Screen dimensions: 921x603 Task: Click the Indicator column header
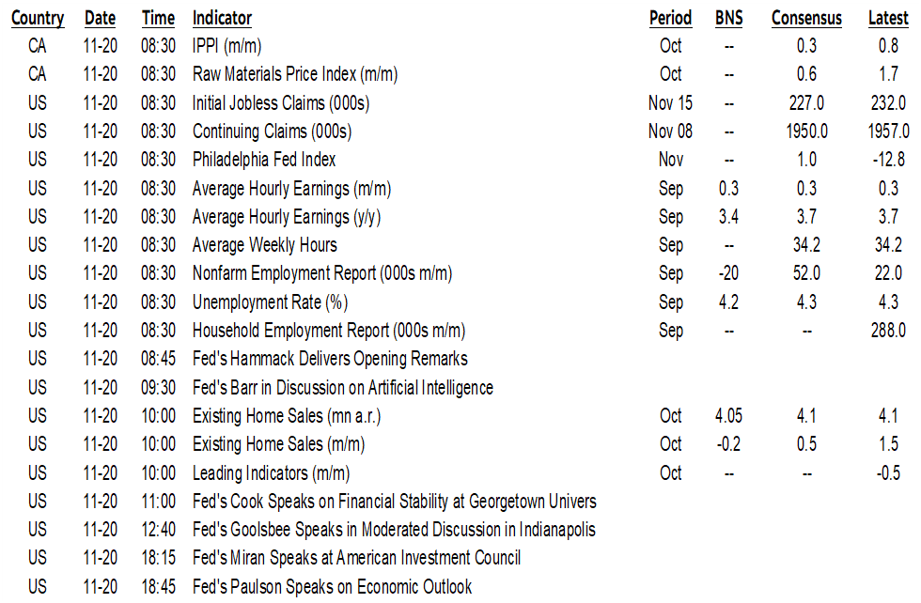[x=222, y=18]
